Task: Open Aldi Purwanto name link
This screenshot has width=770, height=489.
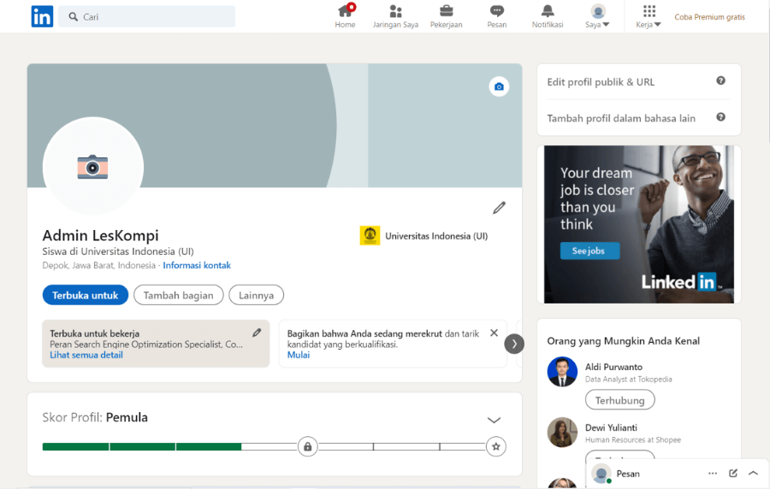Action: point(613,367)
